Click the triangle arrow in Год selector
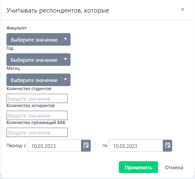Image resolution: width=195 pixels, height=179 pixels. click(x=65, y=59)
